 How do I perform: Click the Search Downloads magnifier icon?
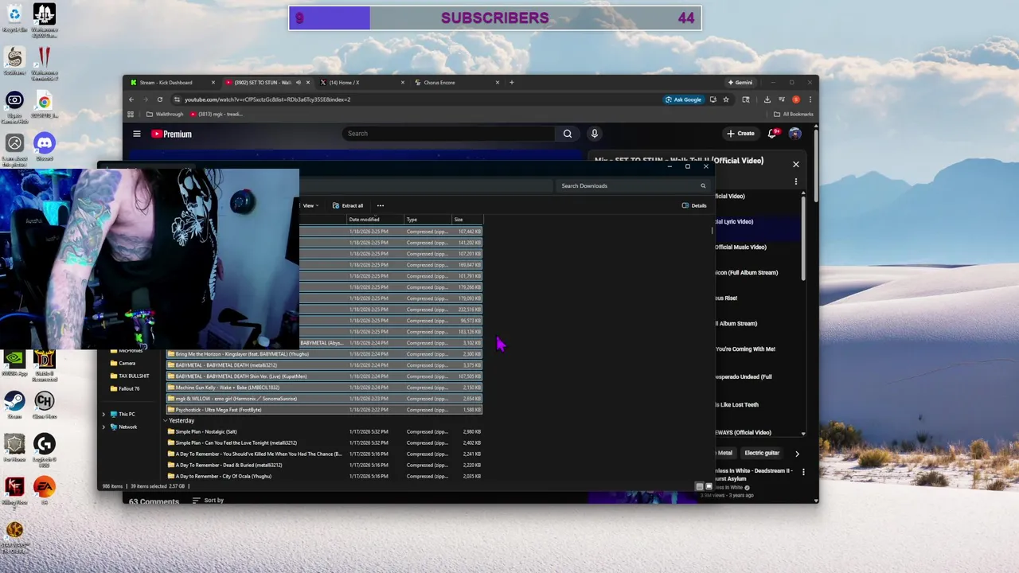pyautogui.click(x=703, y=185)
